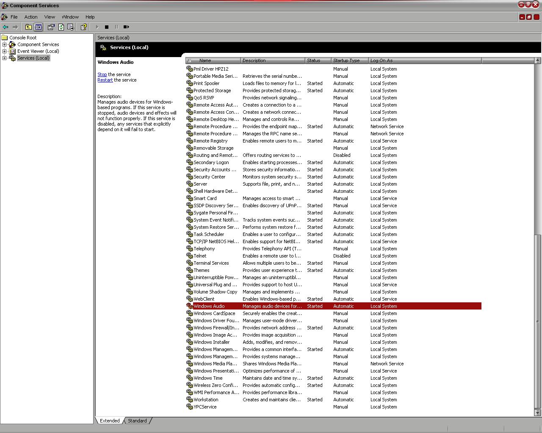Click the gear icon of Smart Card
This screenshot has height=433, width=542.
click(190, 198)
